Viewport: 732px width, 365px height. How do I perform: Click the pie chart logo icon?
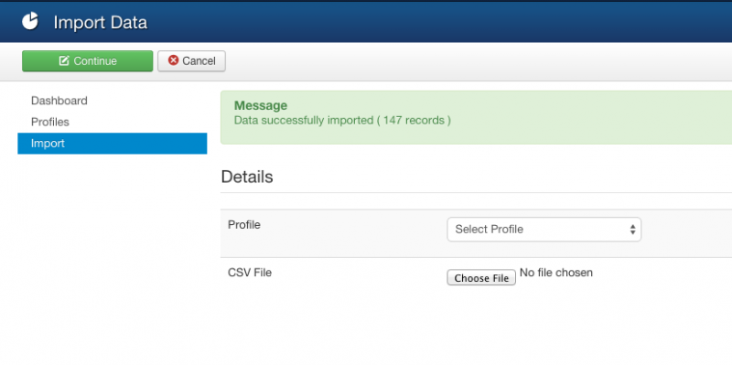30,21
